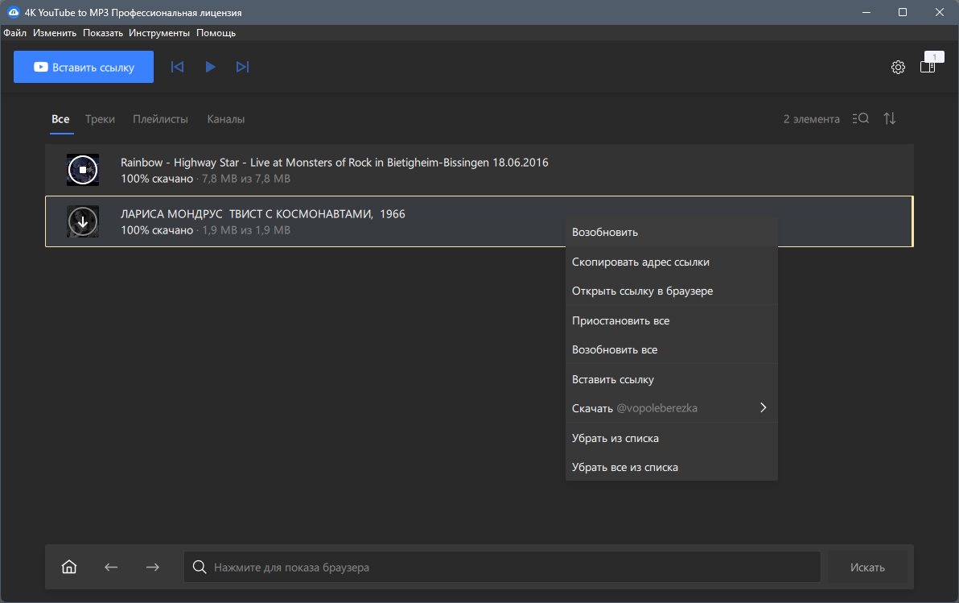Open settings via the gear icon
The height and width of the screenshot is (603, 959).
click(x=898, y=68)
